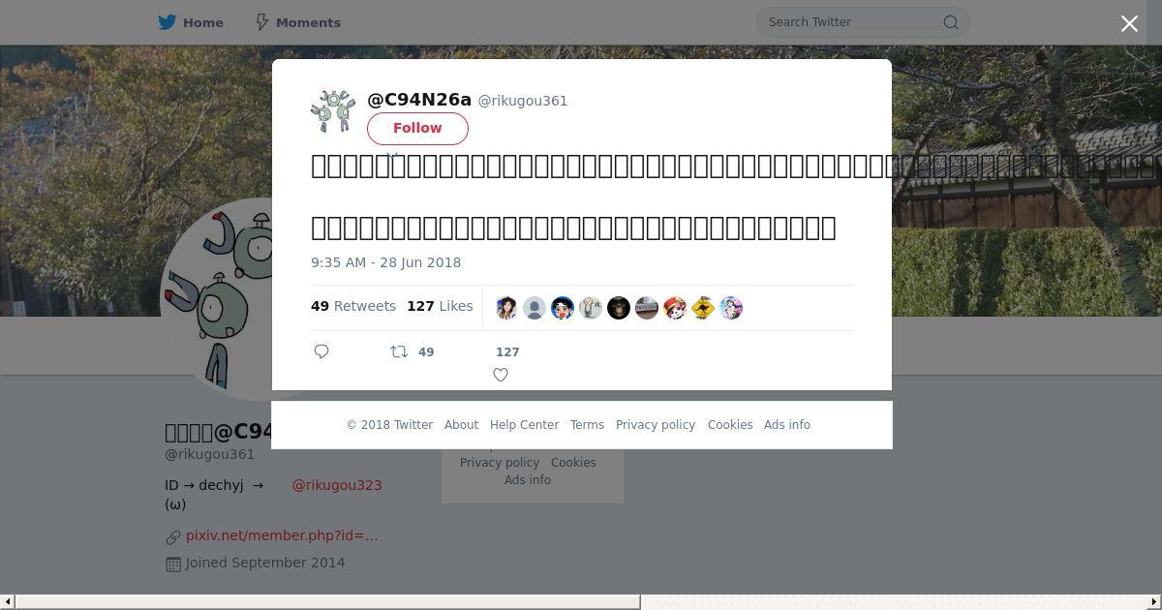View the 127 Likes list
Image resolution: width=1162 pixels, height=610 pixels.
tap(440, 306)
